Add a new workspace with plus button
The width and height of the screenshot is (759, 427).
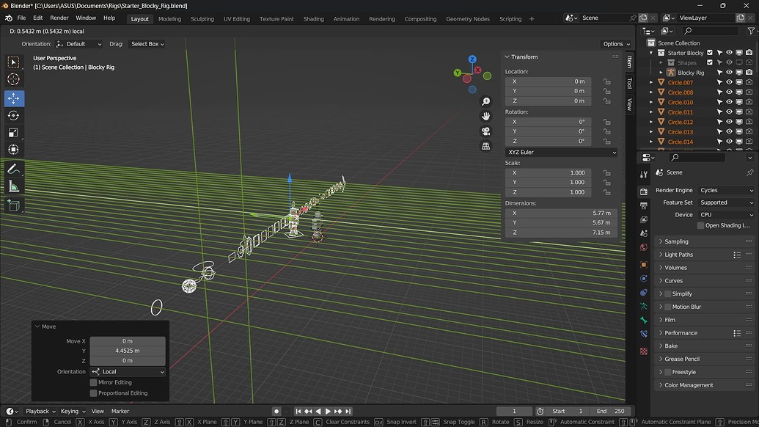coord(532,19)
